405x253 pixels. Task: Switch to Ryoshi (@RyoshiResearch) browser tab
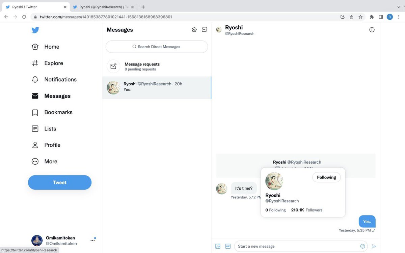click(x=103, y=7)
